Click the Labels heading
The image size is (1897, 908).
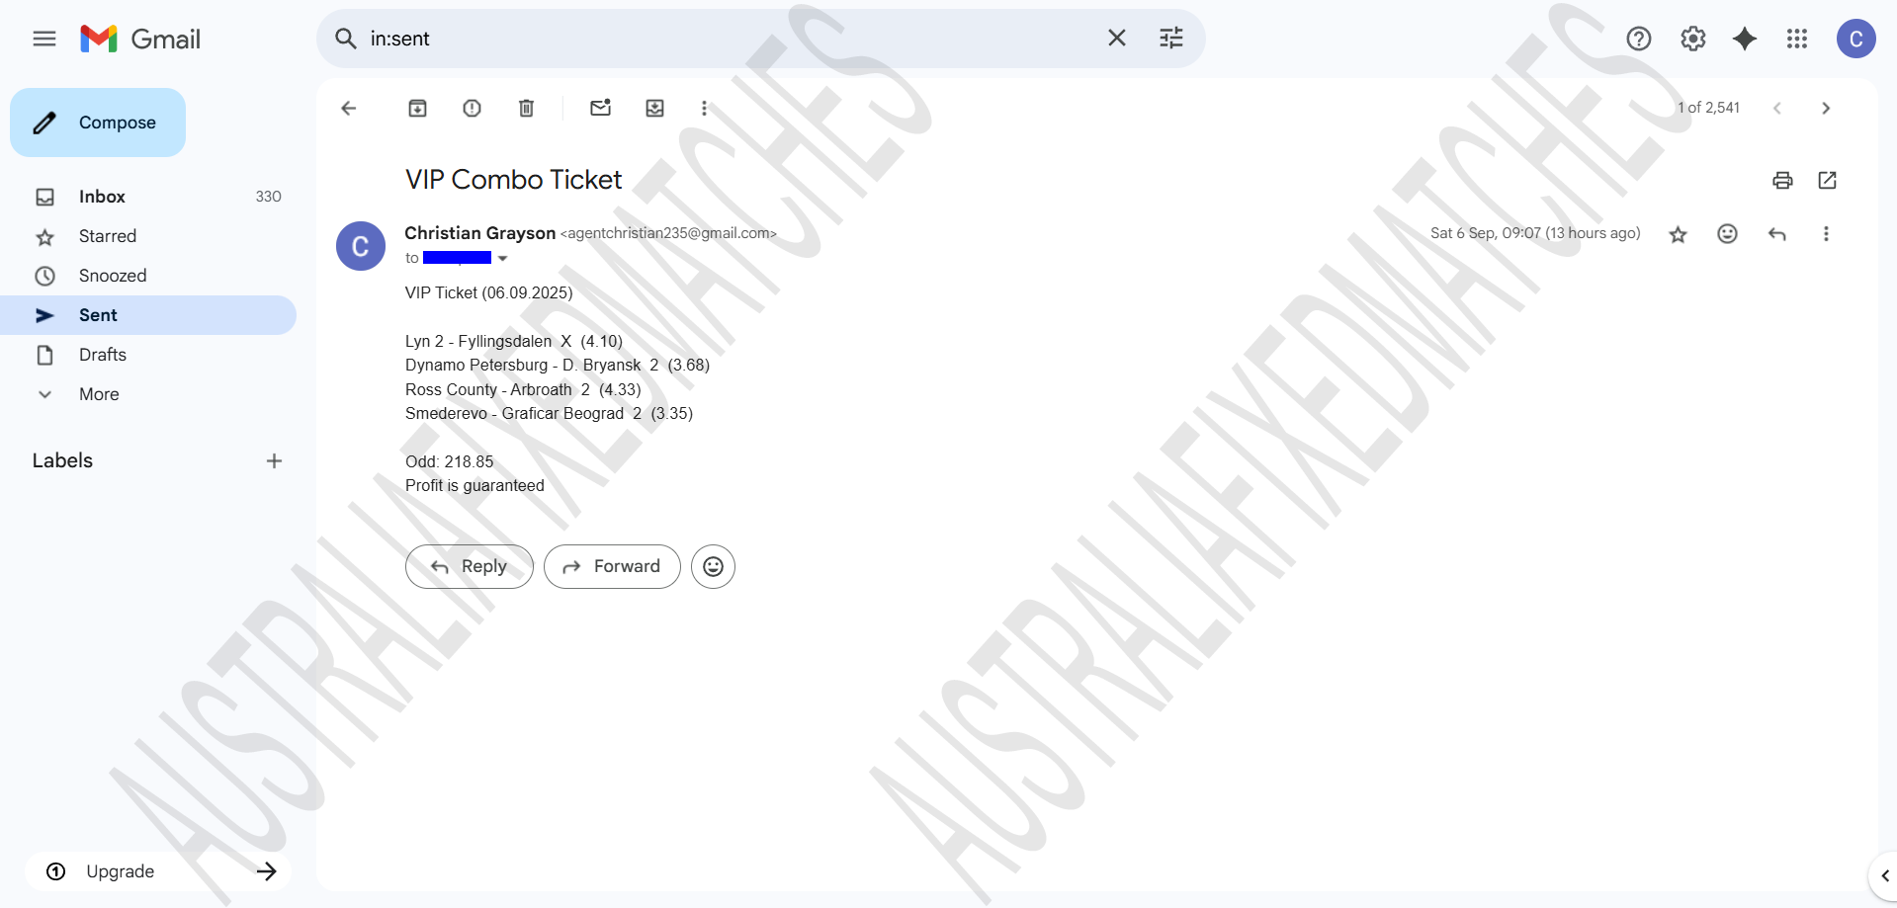click(x=62, y=460)
